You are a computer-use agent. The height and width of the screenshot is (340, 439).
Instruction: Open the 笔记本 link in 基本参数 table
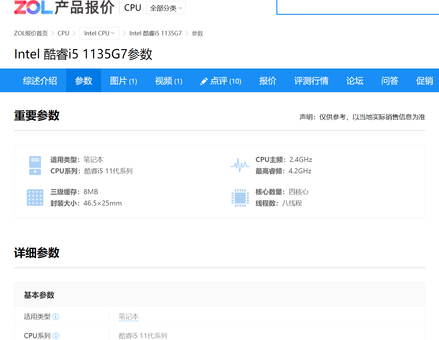pos(129,317)
